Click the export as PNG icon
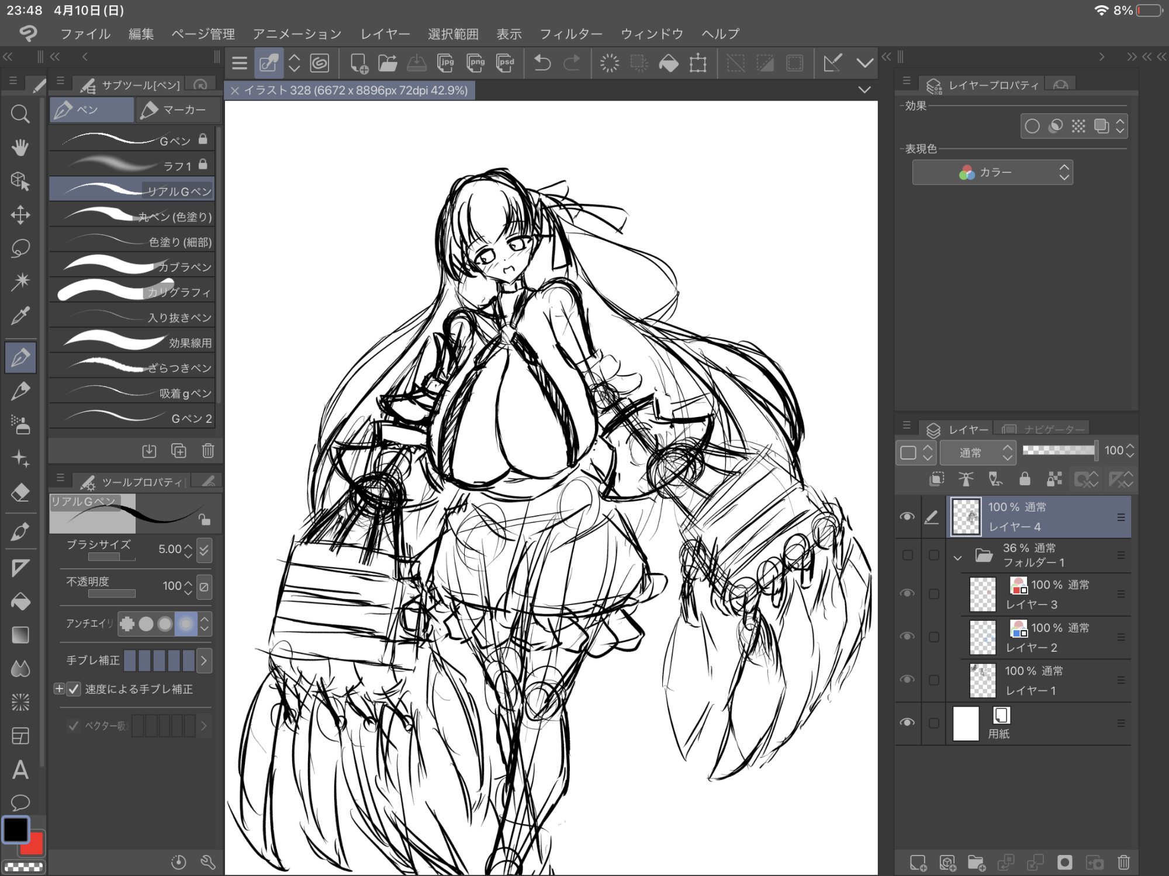The height and width of the screenshot is (876, 1169). (x=476, y=63)
